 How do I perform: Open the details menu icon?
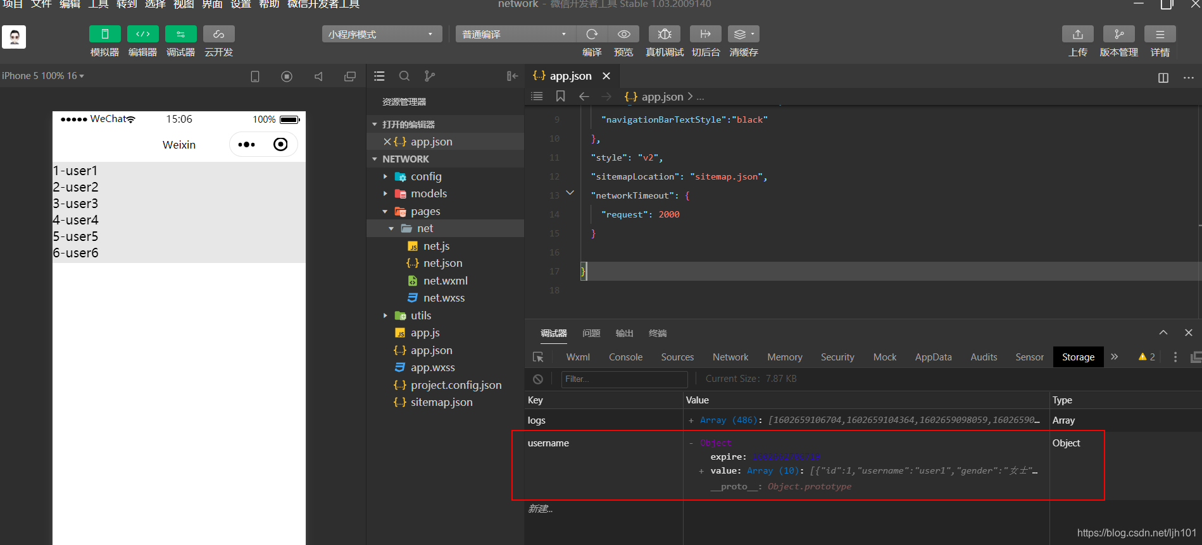1160,34
